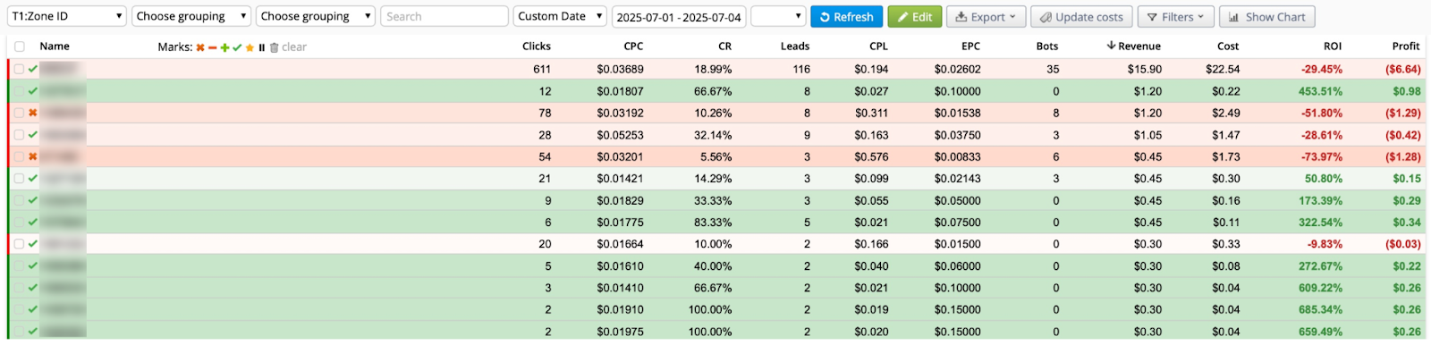The image size is (1431, 345).
Task: Click the green Edit button
Action: pyautogui.click(x=915, y=16)
